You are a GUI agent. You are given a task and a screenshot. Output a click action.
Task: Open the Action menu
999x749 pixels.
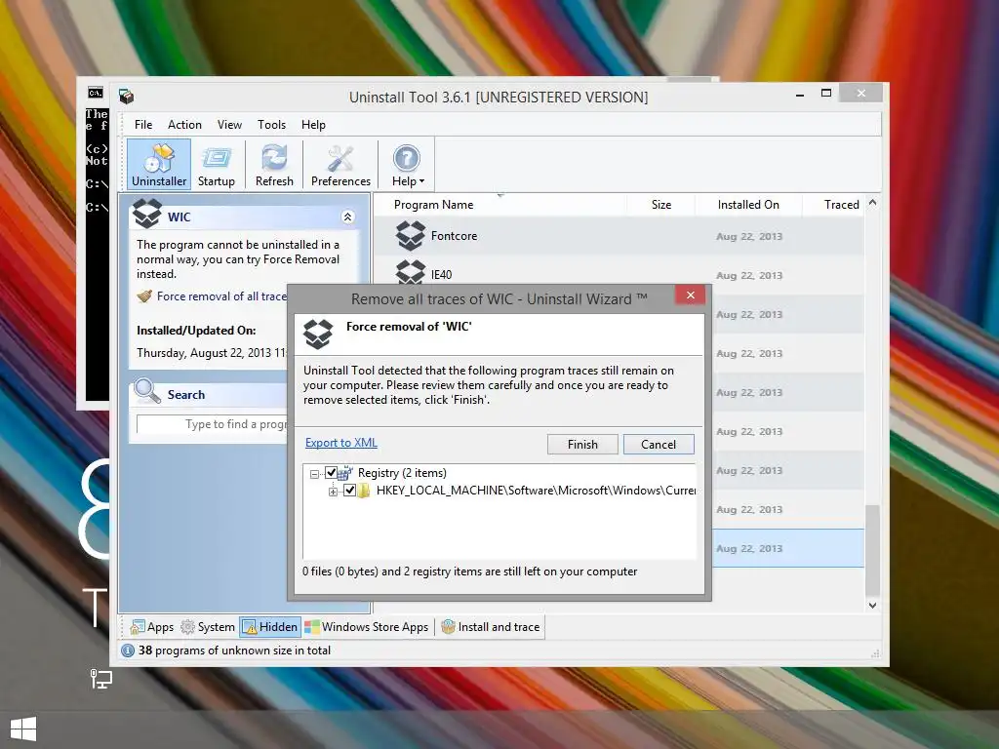[184, 125]
